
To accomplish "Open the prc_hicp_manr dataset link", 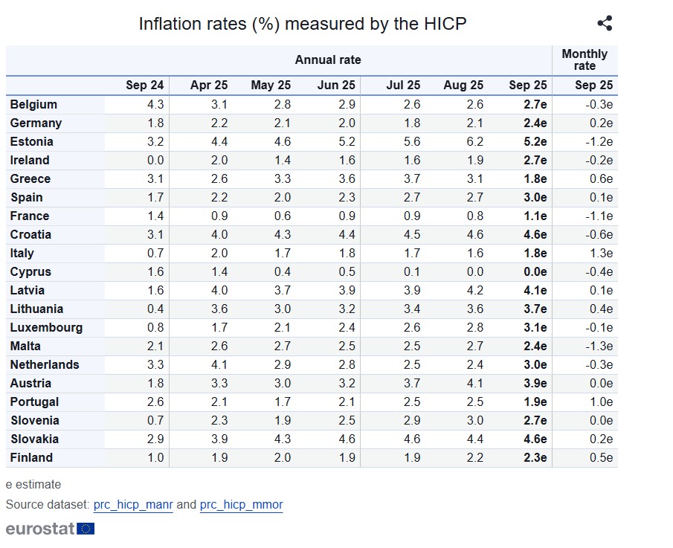I will pos(133,505).
